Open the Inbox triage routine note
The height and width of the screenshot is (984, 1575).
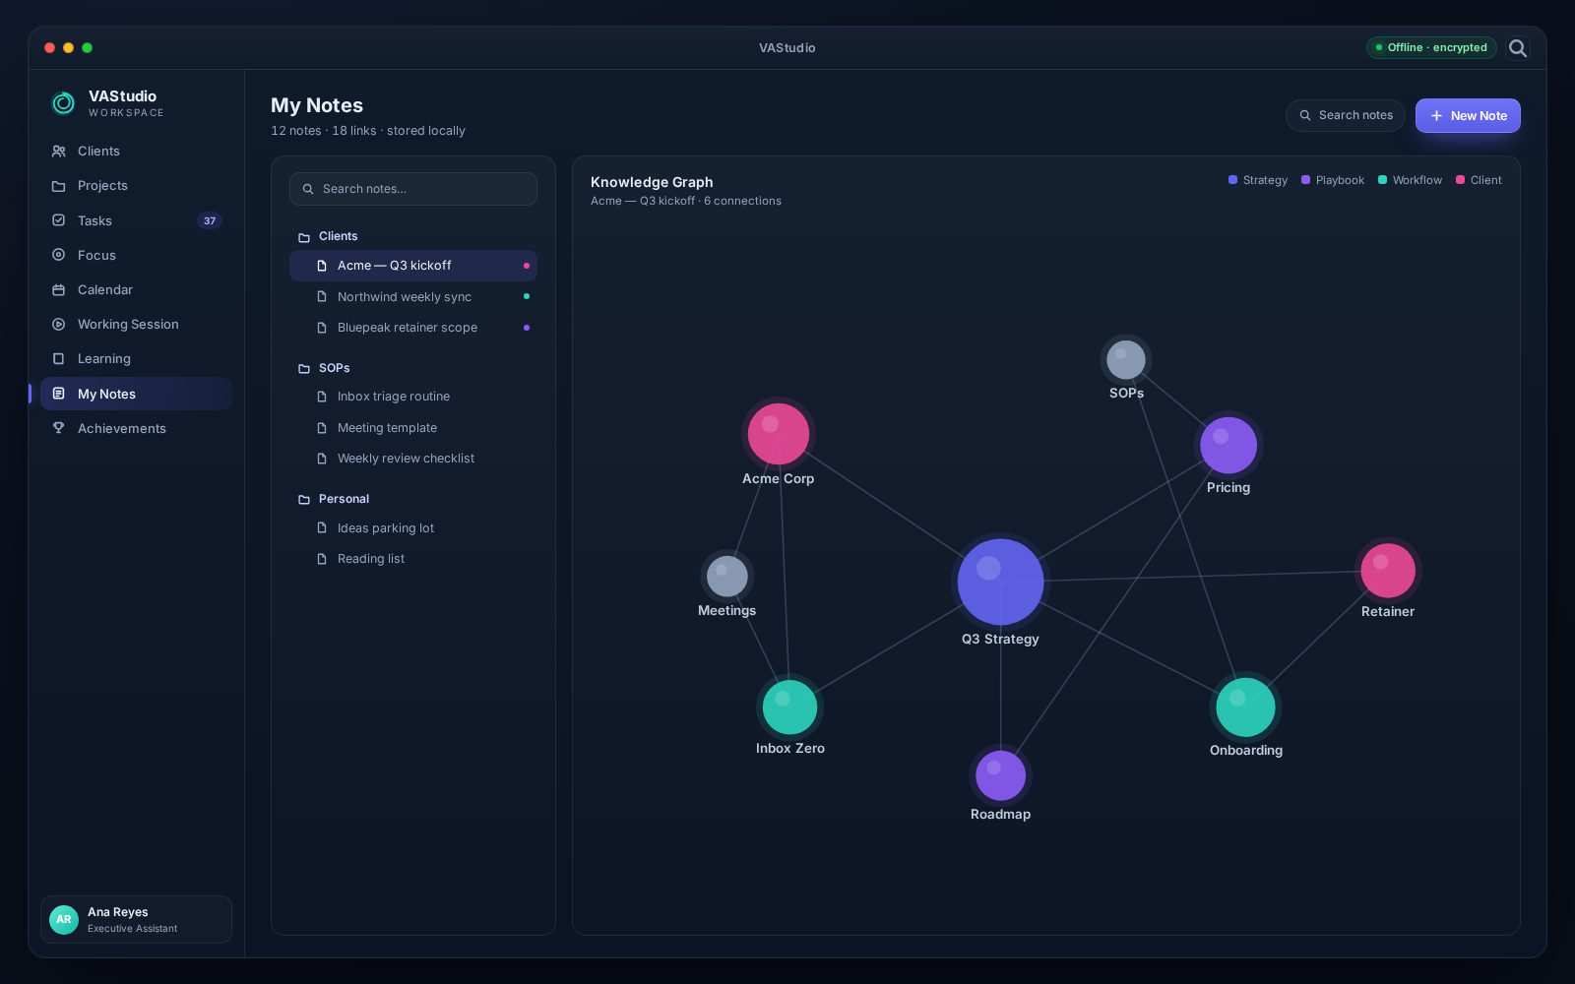413,397
